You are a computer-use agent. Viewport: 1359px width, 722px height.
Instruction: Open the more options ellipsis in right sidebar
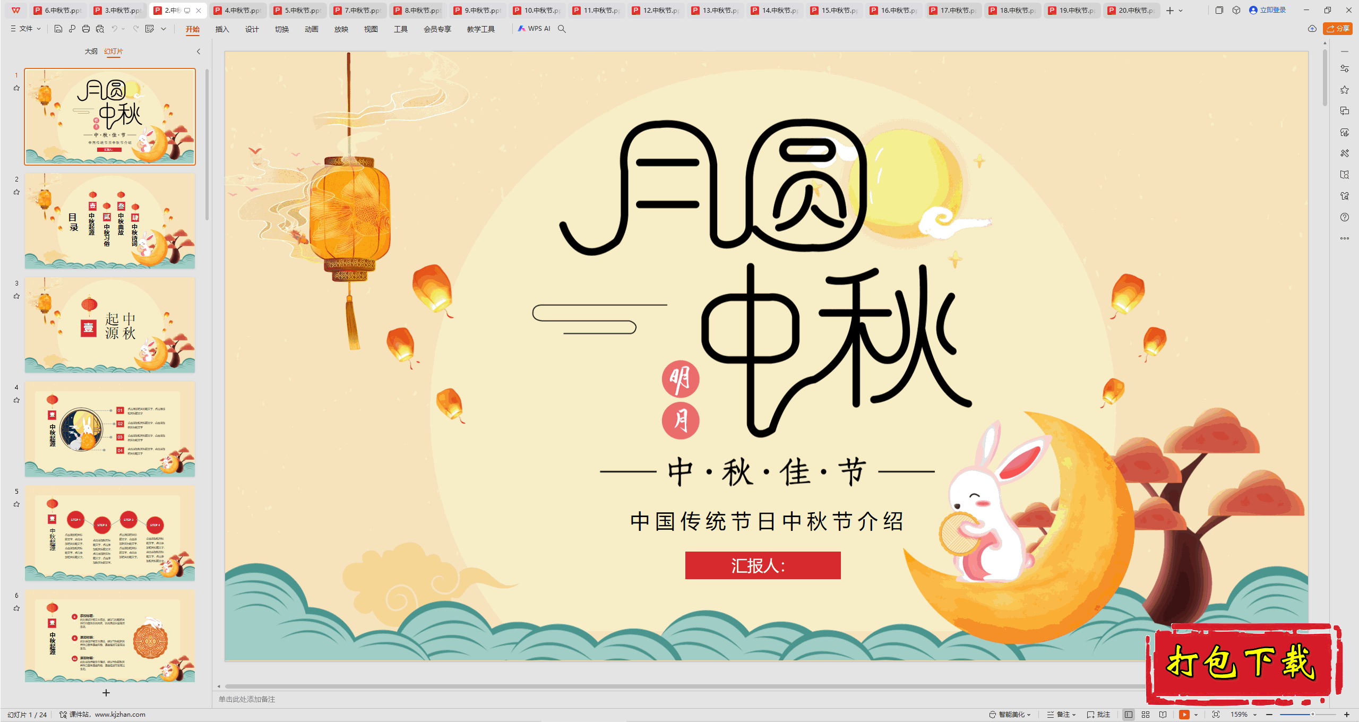coord(1345,238)
